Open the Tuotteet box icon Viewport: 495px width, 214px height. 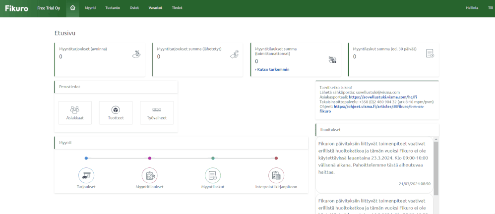[x=116, y=109]
